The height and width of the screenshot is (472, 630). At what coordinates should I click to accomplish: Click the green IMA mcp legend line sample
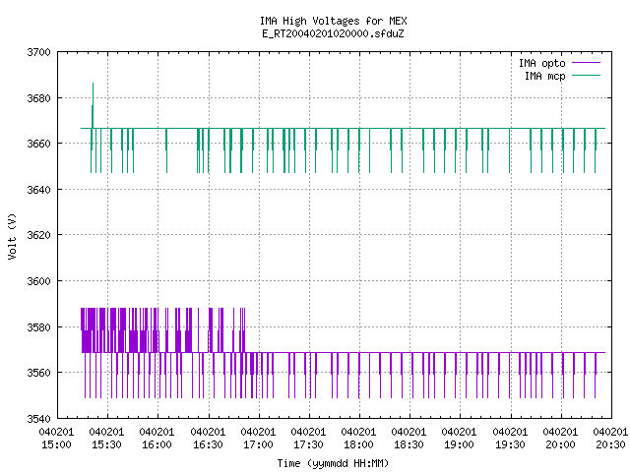(586, 75)
